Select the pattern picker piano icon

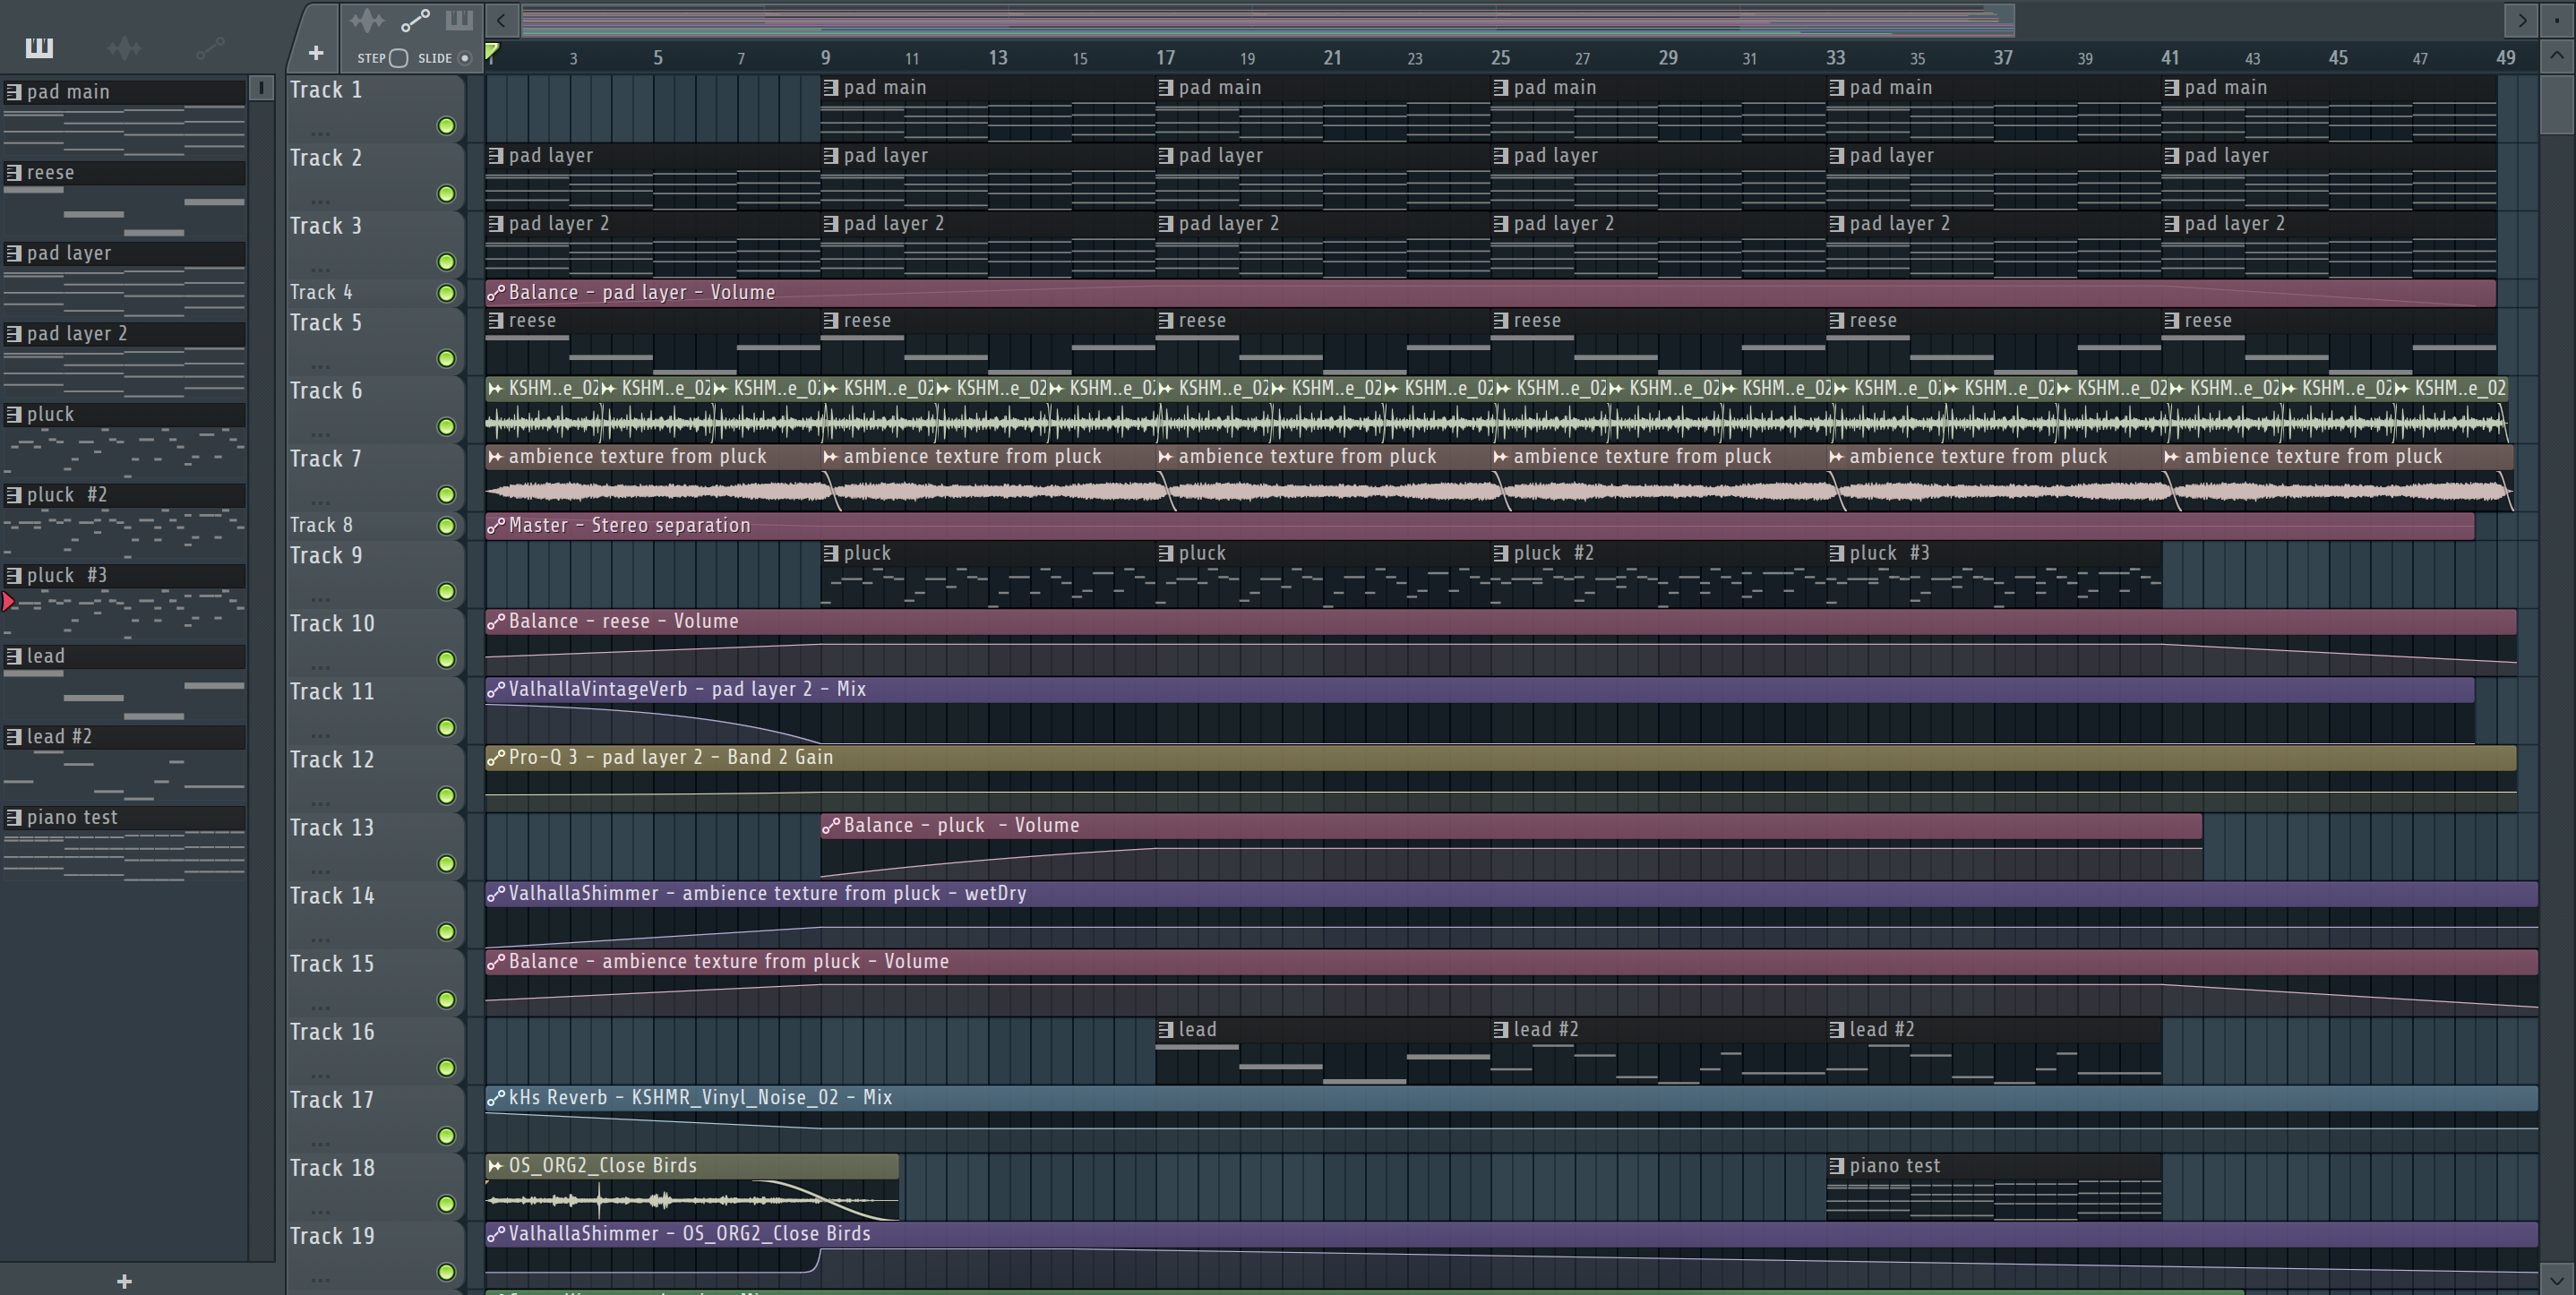[39, 47]
